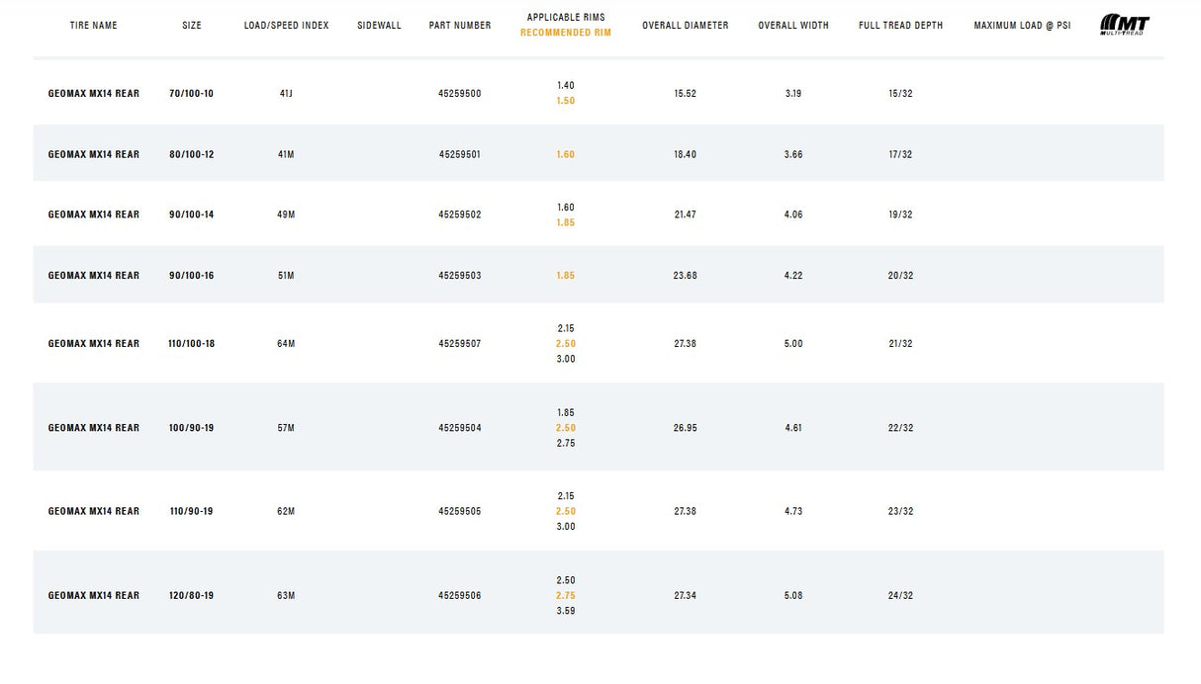Click the Applicable Rims header text
Screen dimensions: 1201x684
(566, 18)
